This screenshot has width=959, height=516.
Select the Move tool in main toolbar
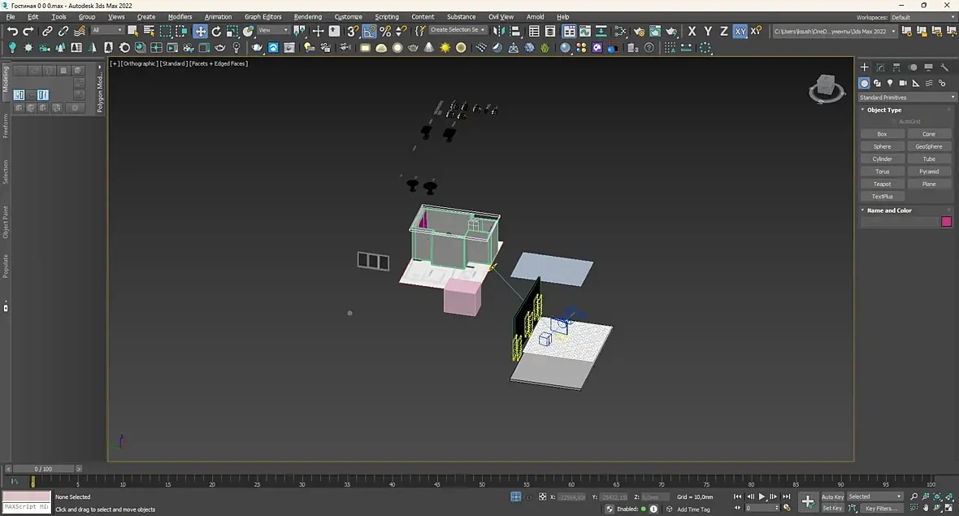click(200, 31)
